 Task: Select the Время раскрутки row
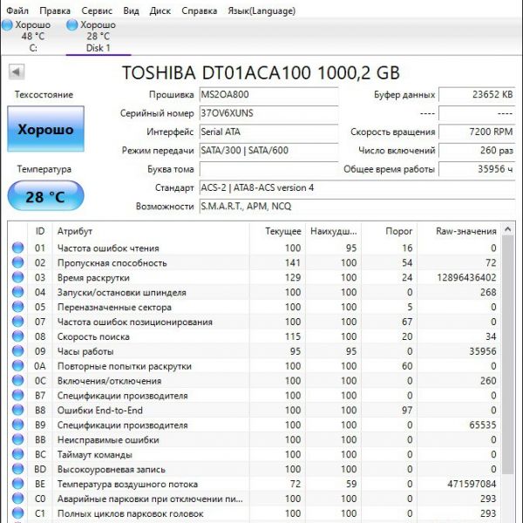pyautogui.click(x=254, y=277)
